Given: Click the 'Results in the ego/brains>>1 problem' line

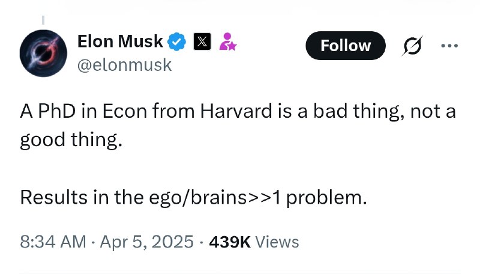Looking at the screenshot, I should [193, 198].
